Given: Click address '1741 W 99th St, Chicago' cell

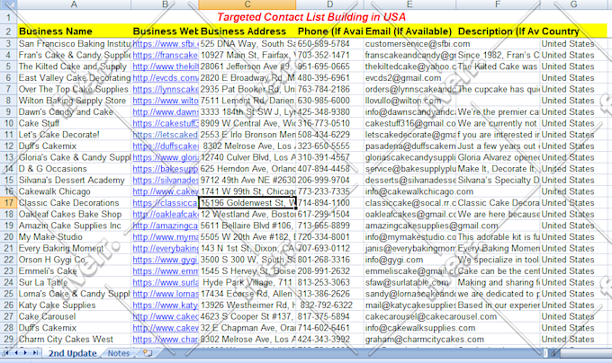Looking at the screenshot, I should pyautogui.click(x=247, y=191).
